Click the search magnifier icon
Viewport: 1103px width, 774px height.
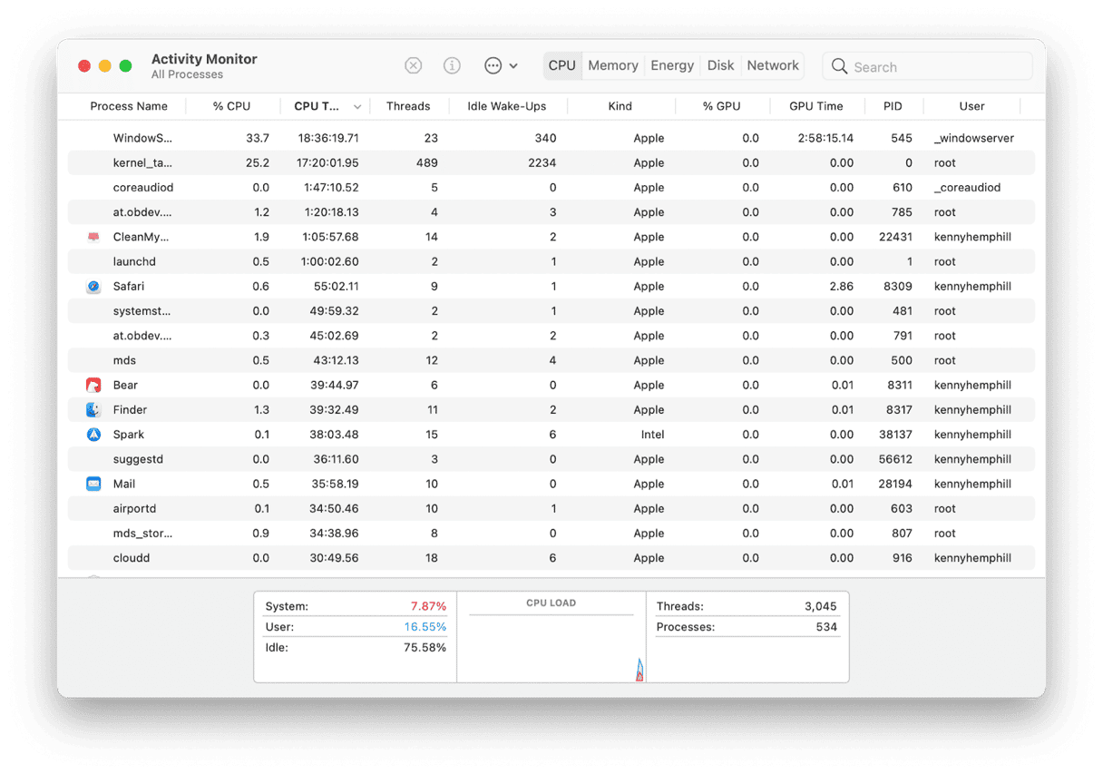(x=839, y=66)
